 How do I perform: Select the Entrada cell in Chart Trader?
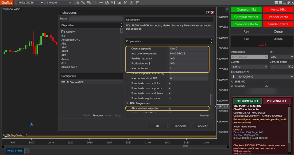coord(278,39)
